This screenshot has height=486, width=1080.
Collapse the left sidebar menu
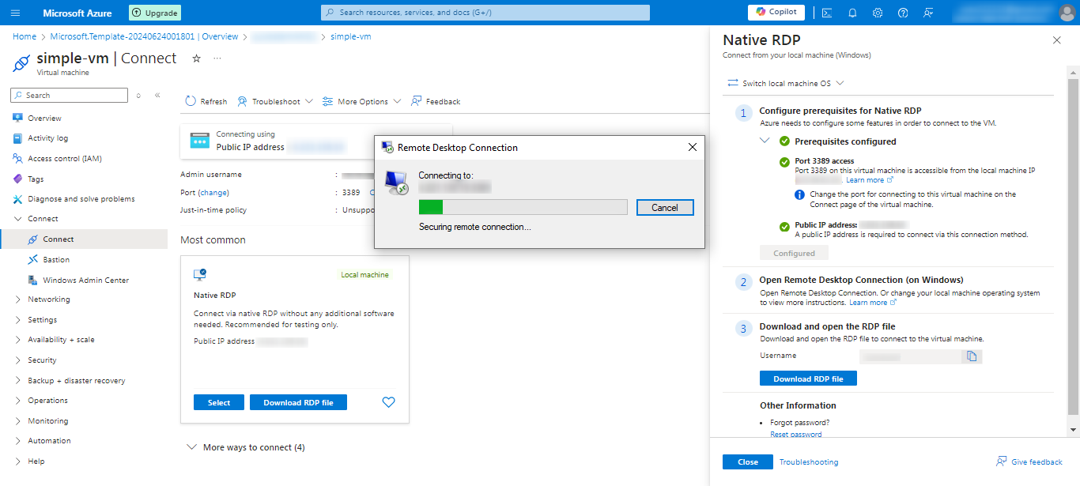(x=157, y=95)
